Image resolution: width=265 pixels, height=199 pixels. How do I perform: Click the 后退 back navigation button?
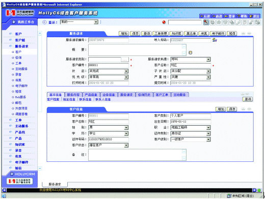pos(205,16)
